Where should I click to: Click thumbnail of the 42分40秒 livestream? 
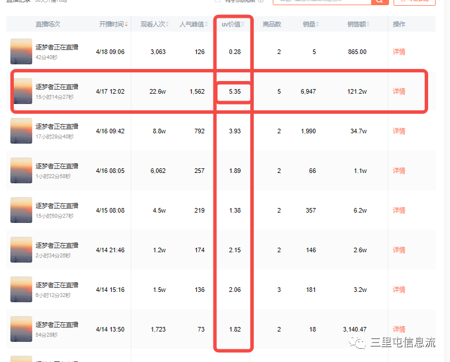click(21, 51)
